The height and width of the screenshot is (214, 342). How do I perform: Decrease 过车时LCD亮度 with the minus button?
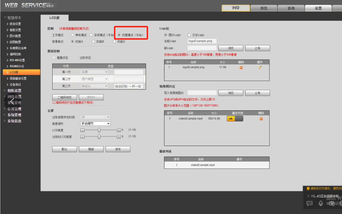(82, 137)
